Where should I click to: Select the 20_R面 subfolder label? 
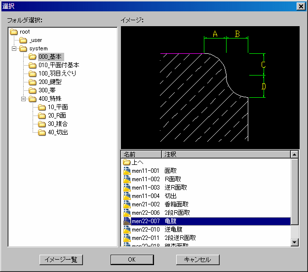point(57,116)
